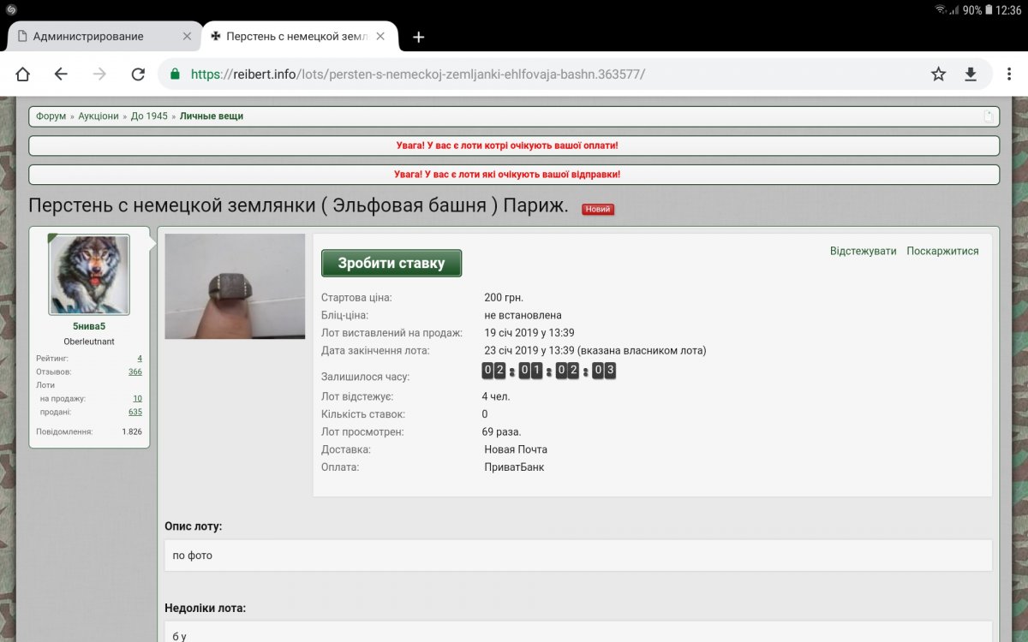Click the по фото description text
The image size is (1028, 642).
click(x=193, y=556)
